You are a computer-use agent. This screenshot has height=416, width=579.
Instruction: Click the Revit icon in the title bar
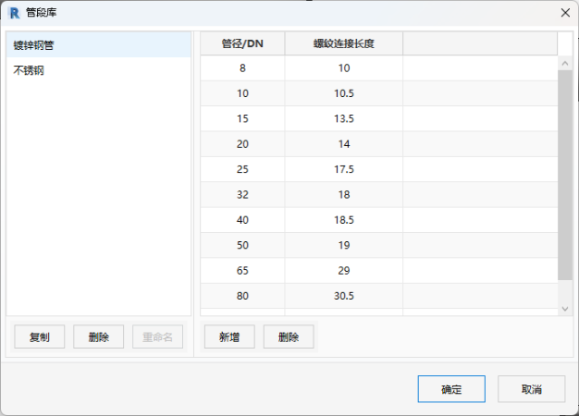pos(14,12)
